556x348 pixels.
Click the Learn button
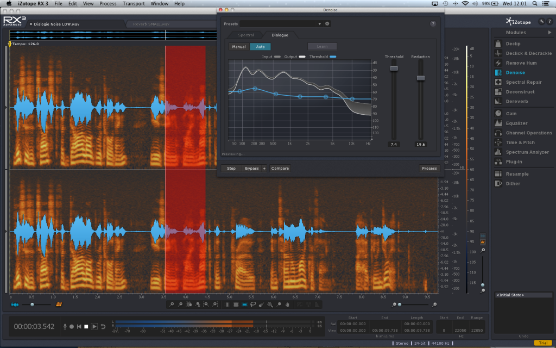point(322,47)
